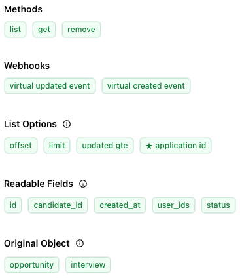Click the info icon next to Original Object
The height and width of the screenshot is (278, 240).
tap(80, 243)
